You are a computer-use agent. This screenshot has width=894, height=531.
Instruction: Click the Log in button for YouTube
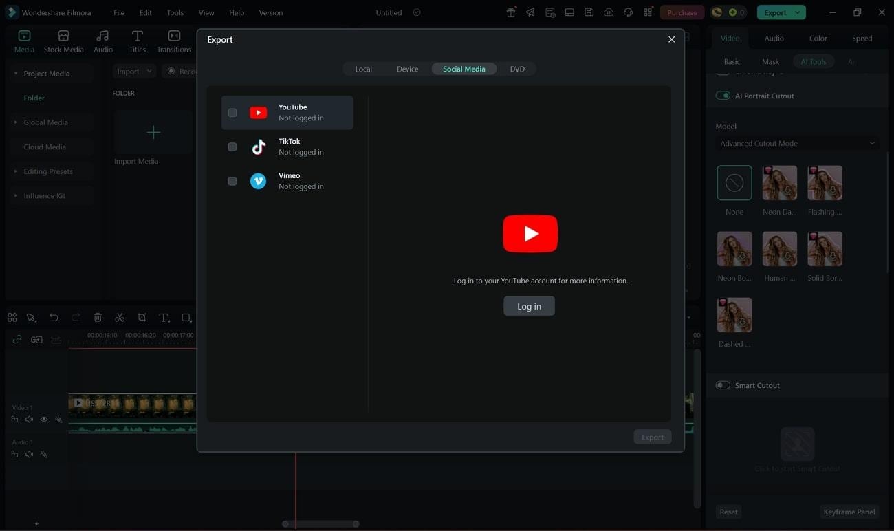coord(529,306)
